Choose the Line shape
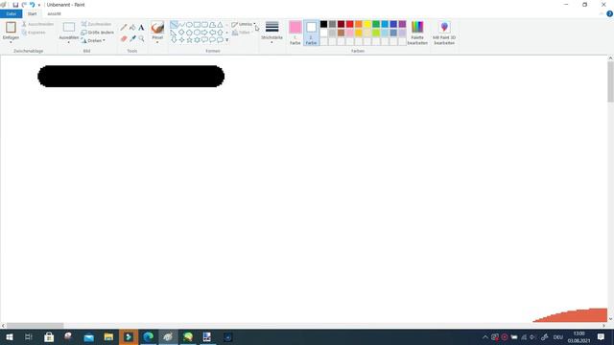This screenshot has height=345, width=614. pyautogui.click(x=174, y=25)
